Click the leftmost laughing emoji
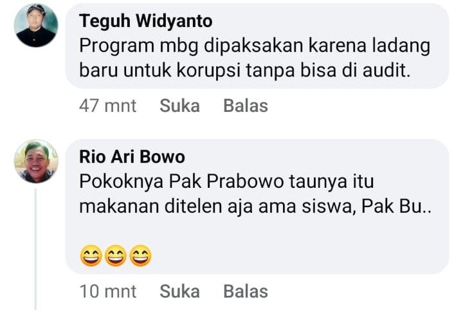 91,256
